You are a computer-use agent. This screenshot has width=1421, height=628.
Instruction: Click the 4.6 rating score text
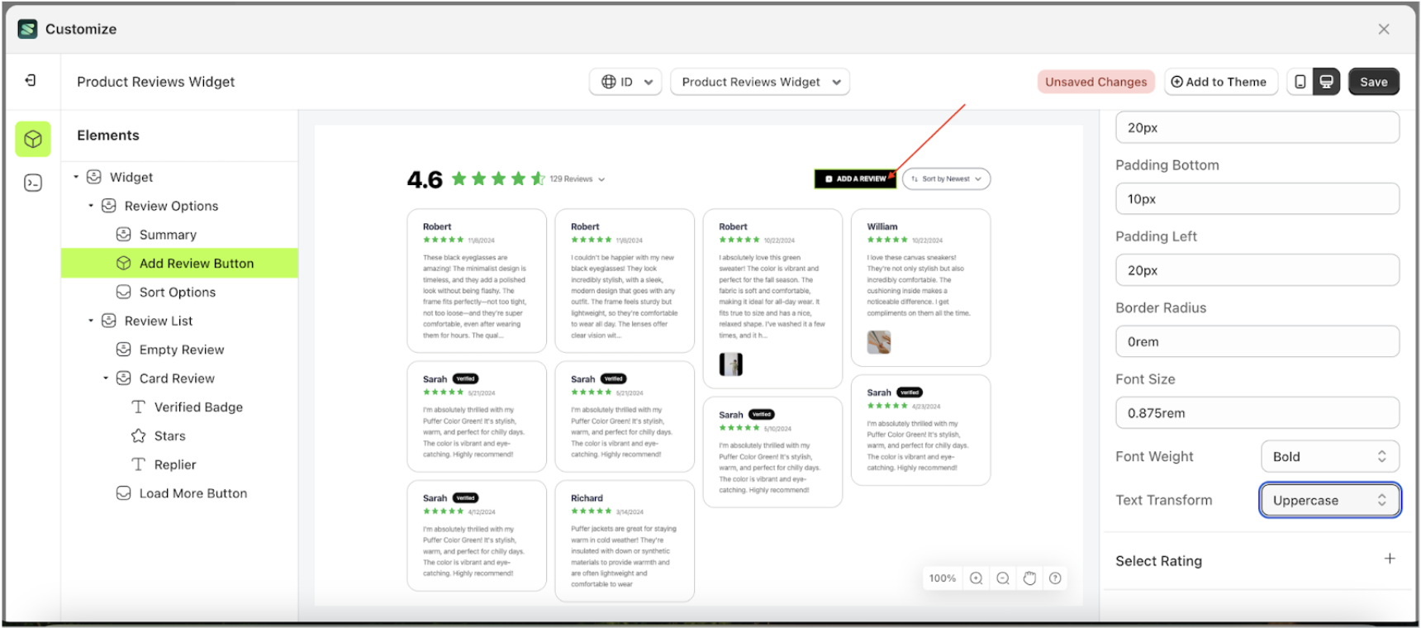[425, 179]
